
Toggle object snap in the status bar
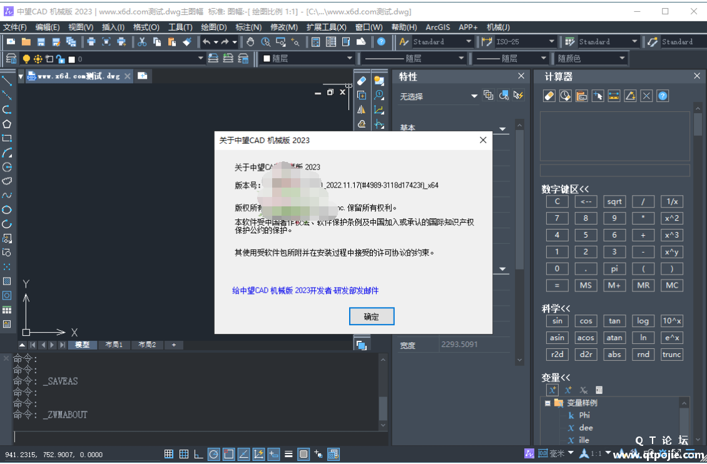click(x=228, y=454)
